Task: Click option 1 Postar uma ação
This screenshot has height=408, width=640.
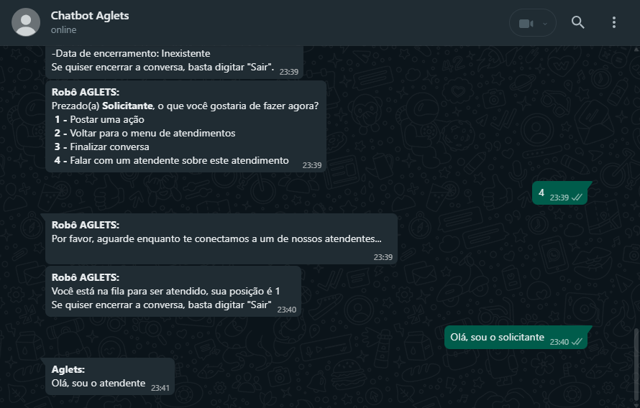Action: click(x=99, y=119)
